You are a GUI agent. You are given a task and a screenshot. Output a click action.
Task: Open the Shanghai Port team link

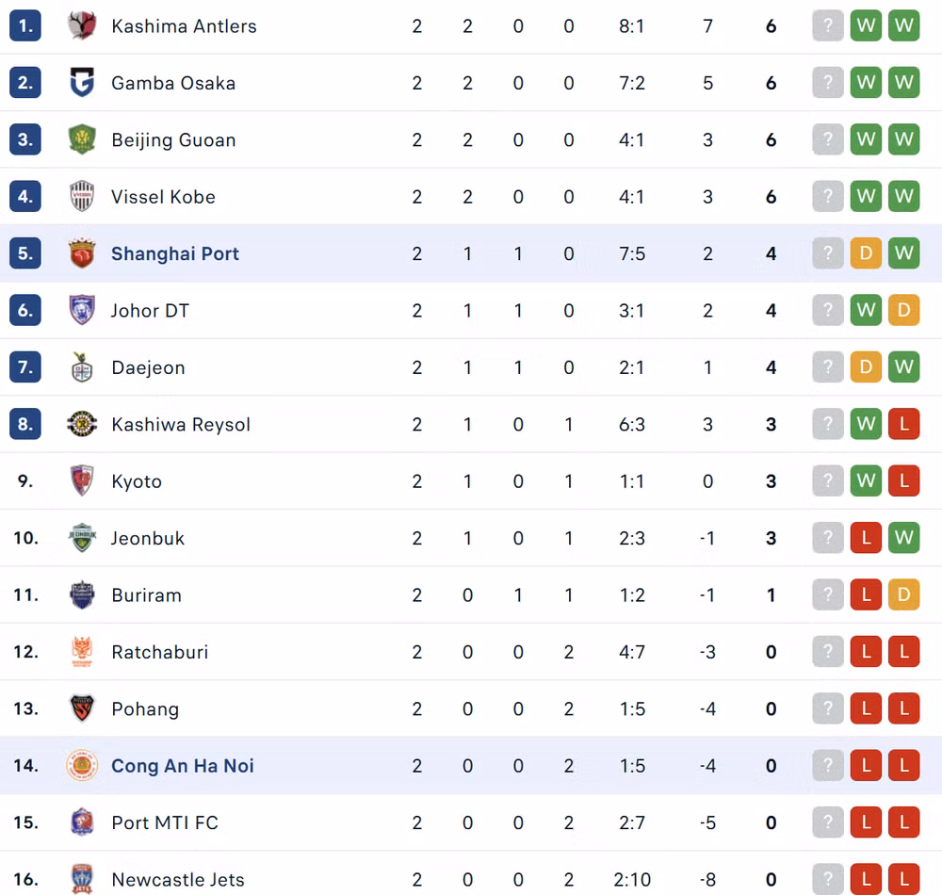coord(175,253)
